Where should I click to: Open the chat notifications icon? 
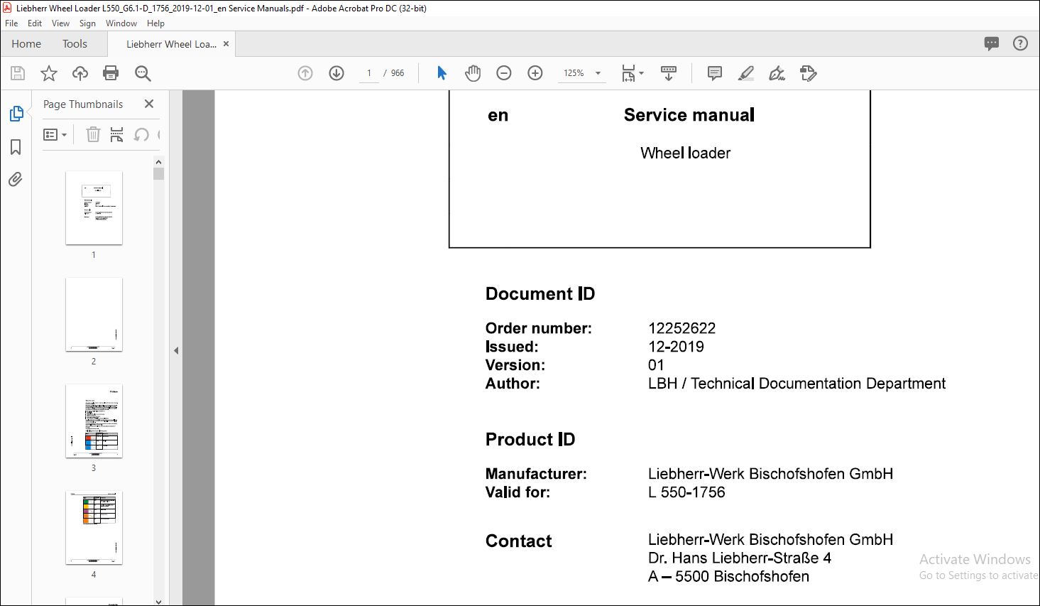[x=992, y=44]
